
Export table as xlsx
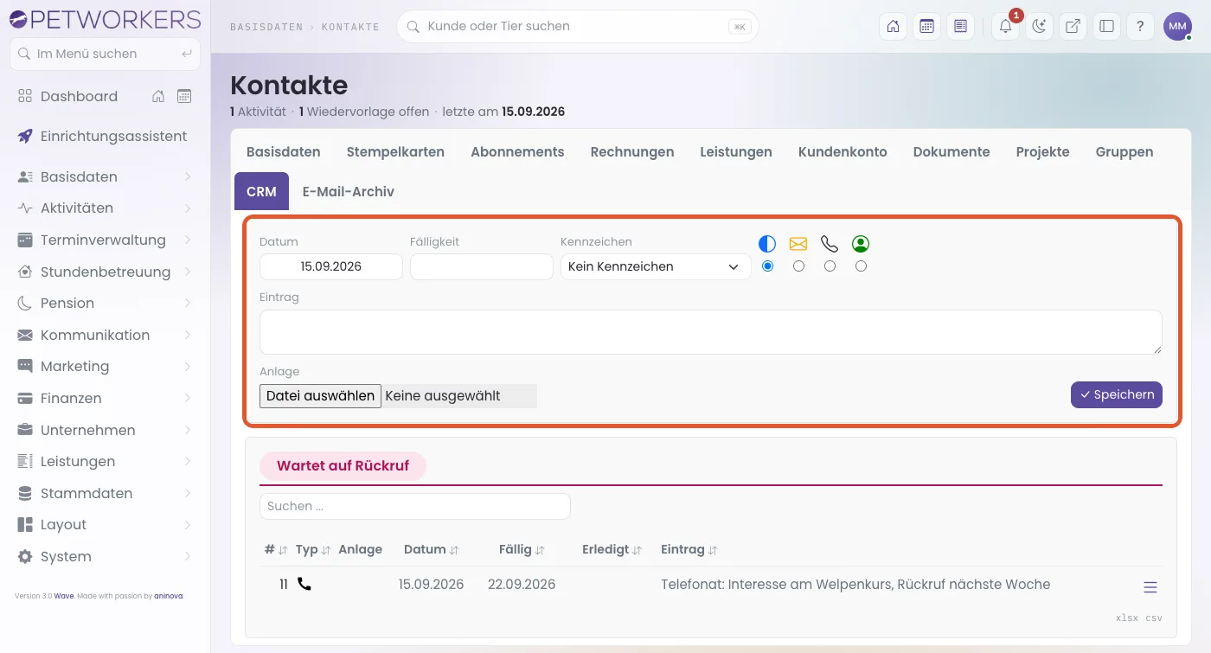pos(1127,618)
